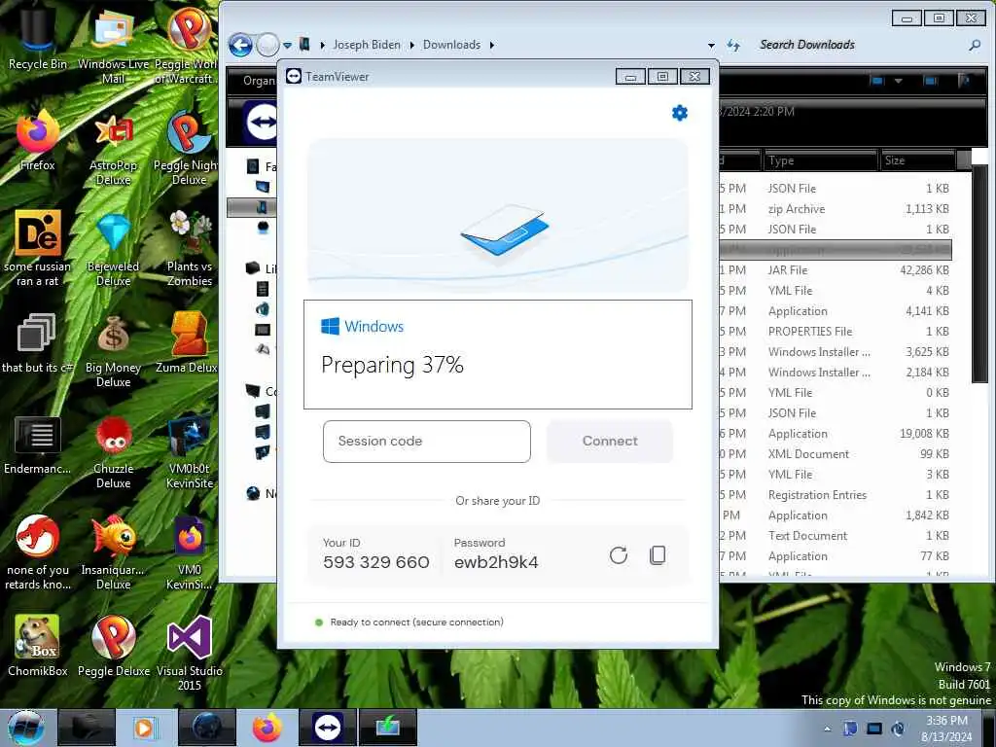
Task: Open the Windows Start menu
Action: [25, 728]
